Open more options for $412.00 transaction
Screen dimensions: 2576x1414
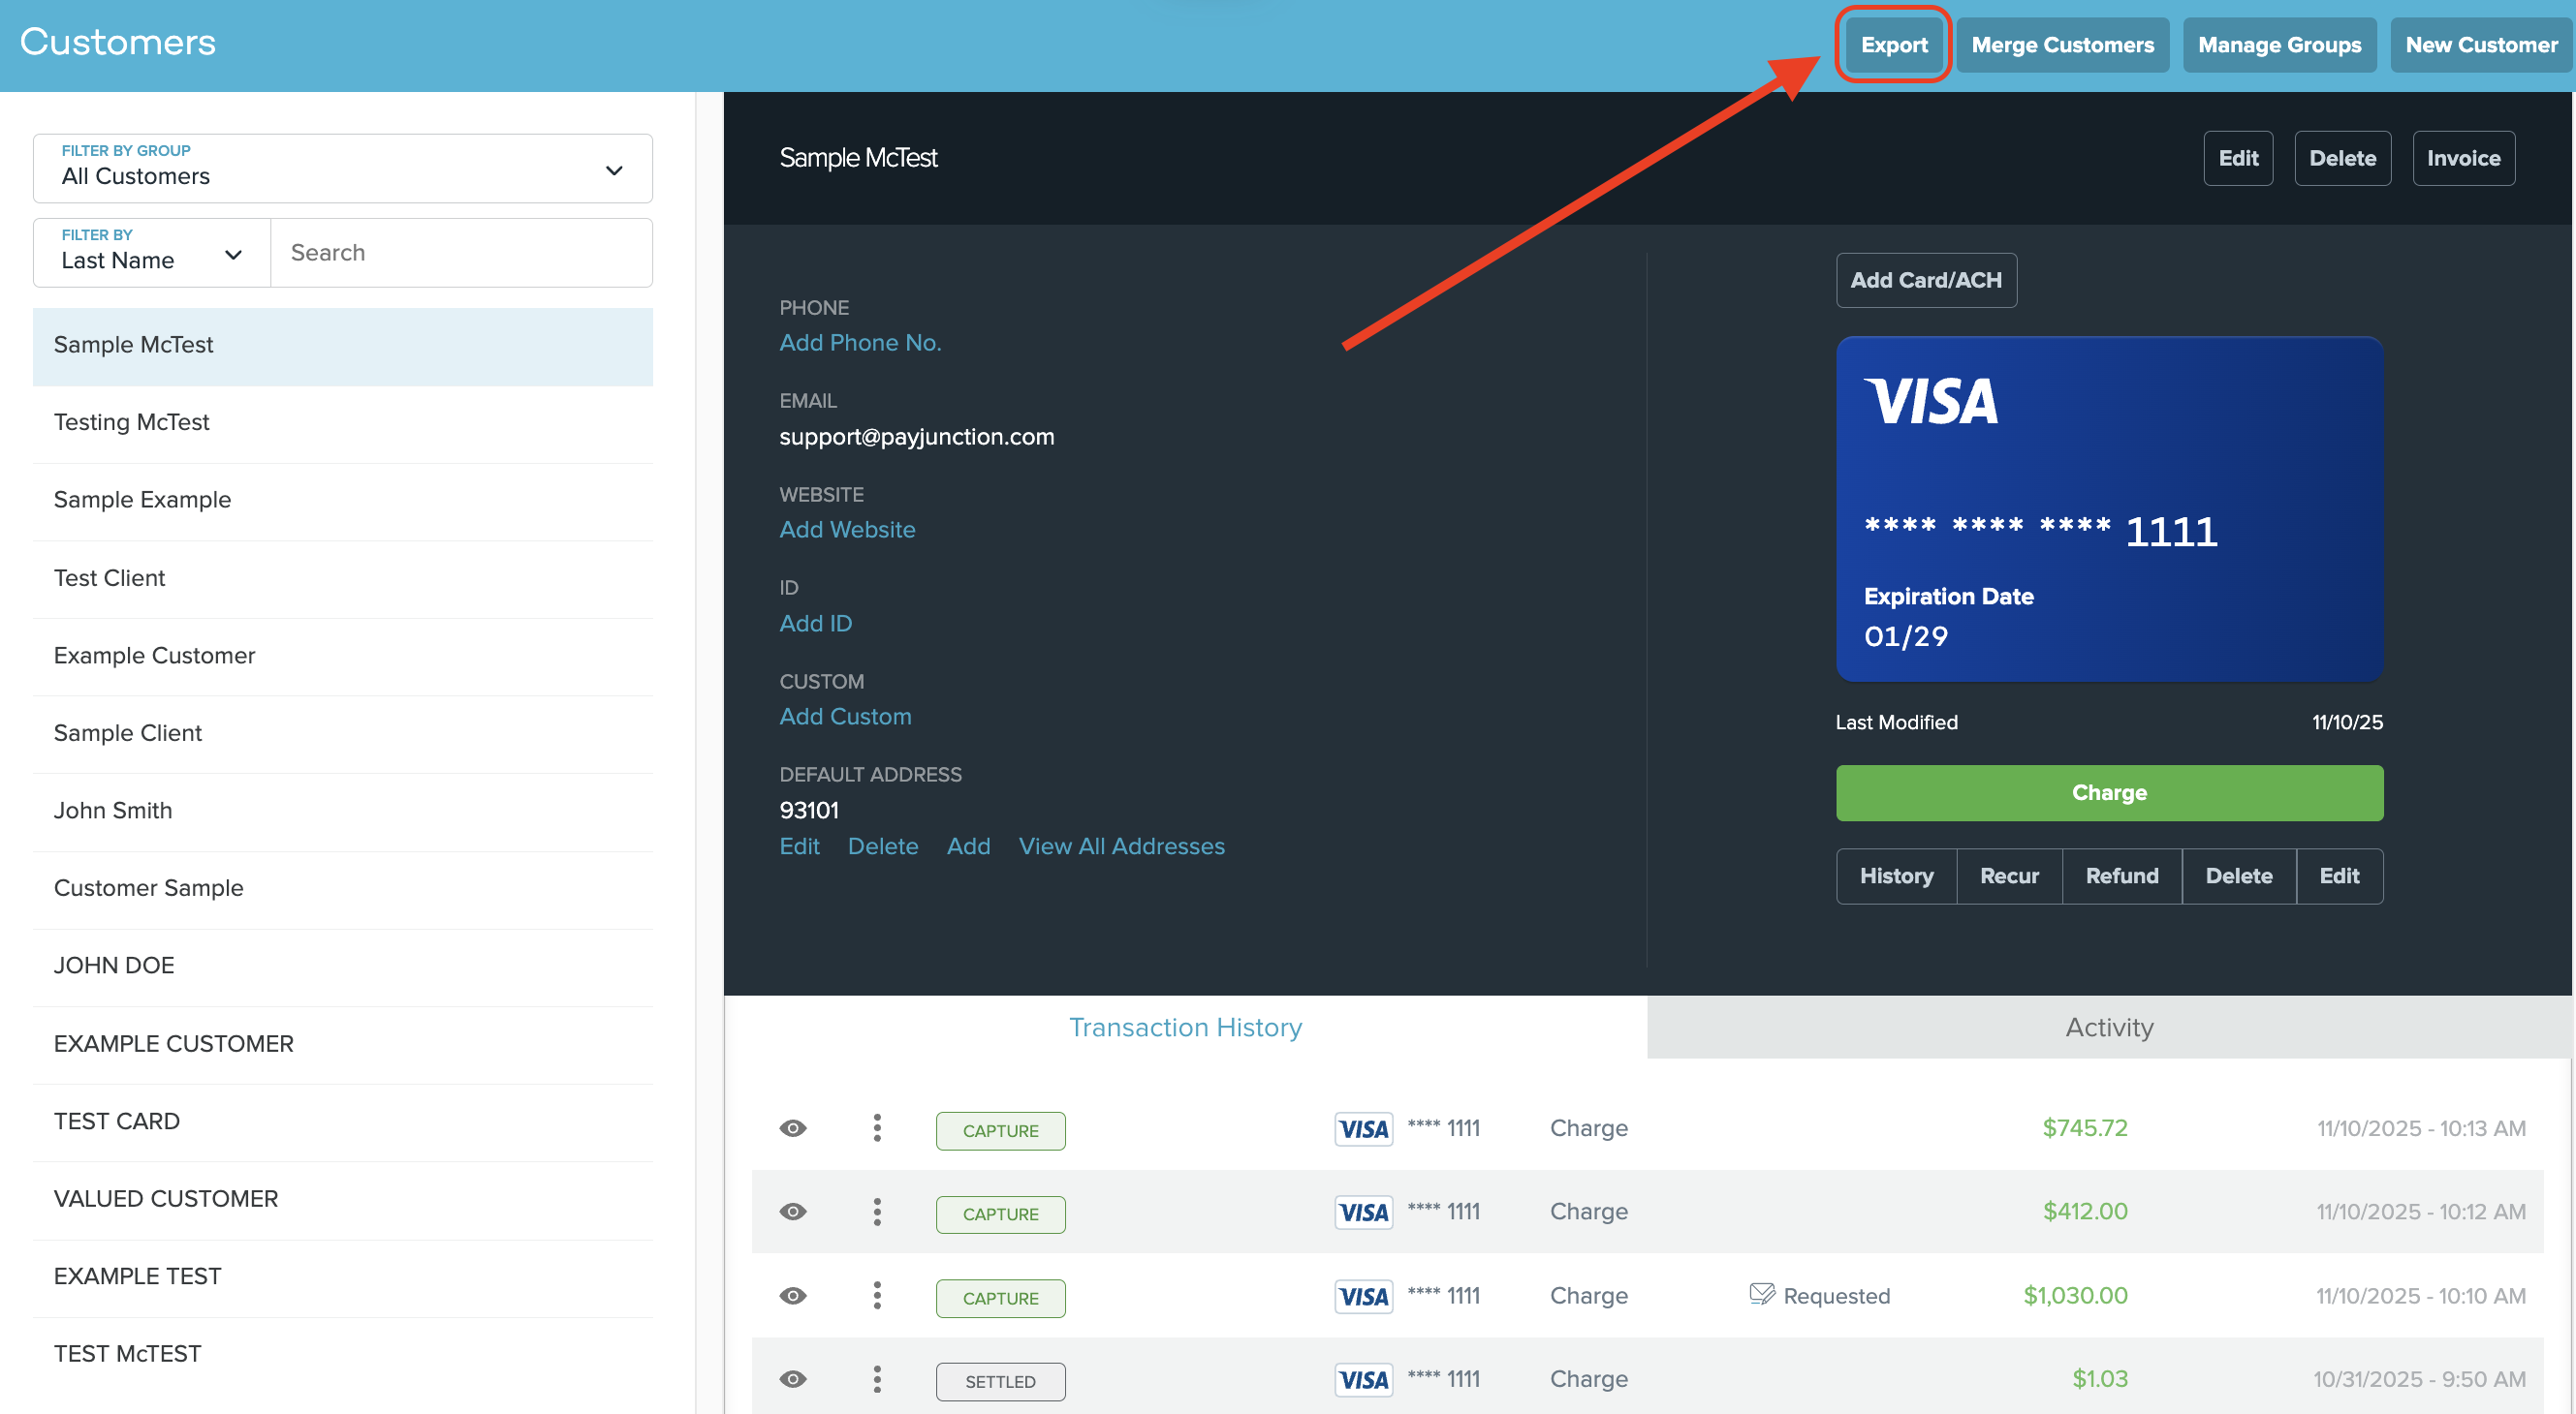pos(877,1212)
